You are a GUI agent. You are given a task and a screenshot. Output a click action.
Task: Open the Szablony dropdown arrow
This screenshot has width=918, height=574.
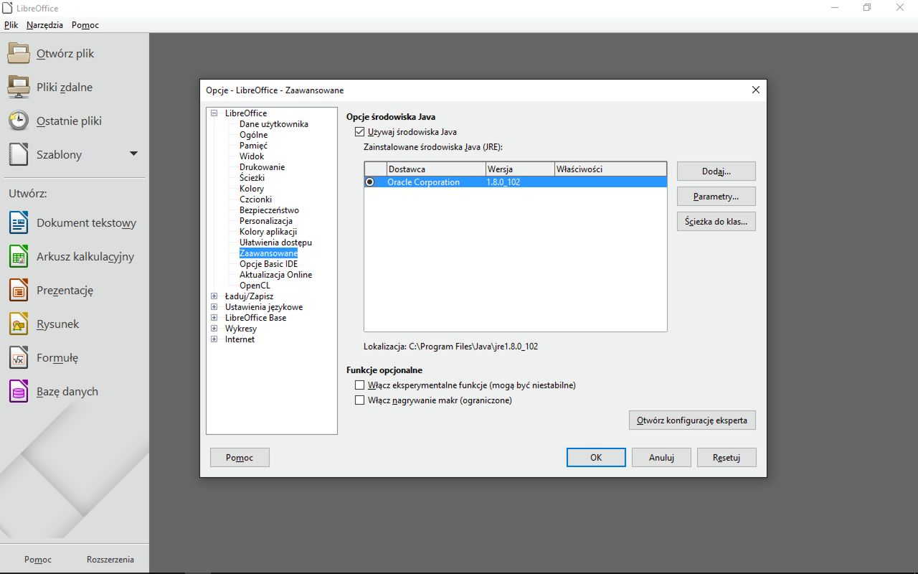click(x=133, y=154)
